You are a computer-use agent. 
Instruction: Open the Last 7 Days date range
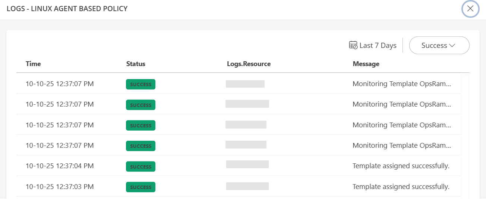click(378, 45)
